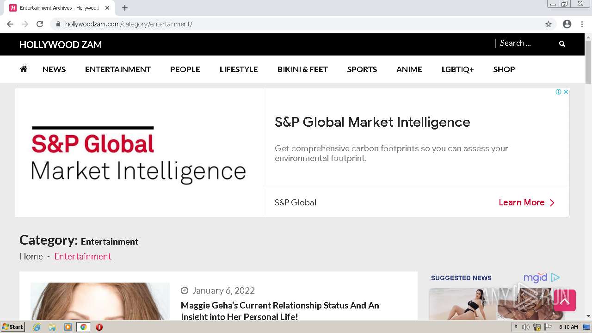Reload the page with refresh icon
Screen dimensions: 592x333
tap(40, 24)
